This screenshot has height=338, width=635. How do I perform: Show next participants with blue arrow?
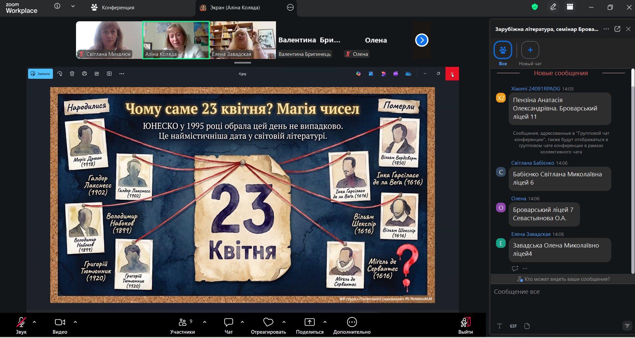(x=422, y=40)
